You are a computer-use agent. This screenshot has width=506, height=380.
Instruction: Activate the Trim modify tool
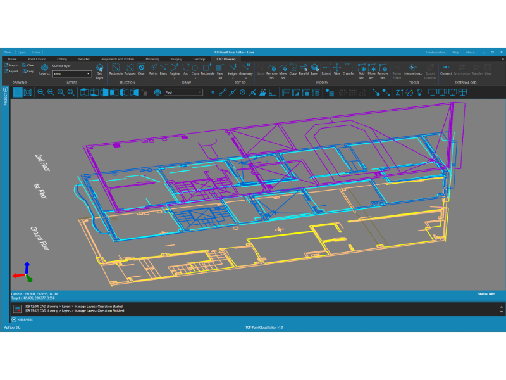336,70
